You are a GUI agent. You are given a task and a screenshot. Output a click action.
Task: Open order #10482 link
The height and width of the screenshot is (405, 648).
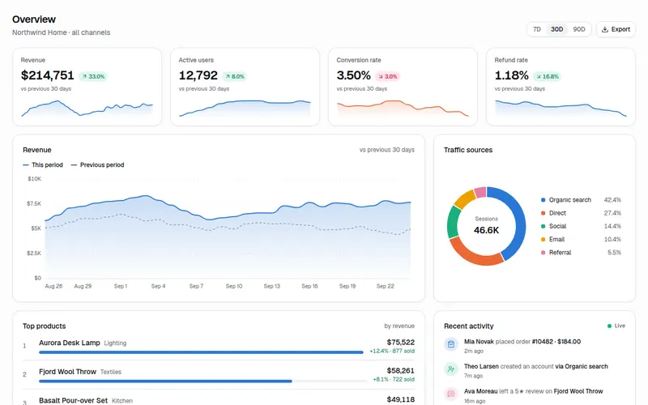(542, 342)
